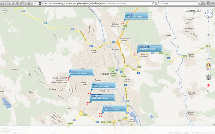Open the vehicle bubble timestamped 2.6.2012 9:30
The width and height of the screenshot is (215, 134).
(81, 72)
